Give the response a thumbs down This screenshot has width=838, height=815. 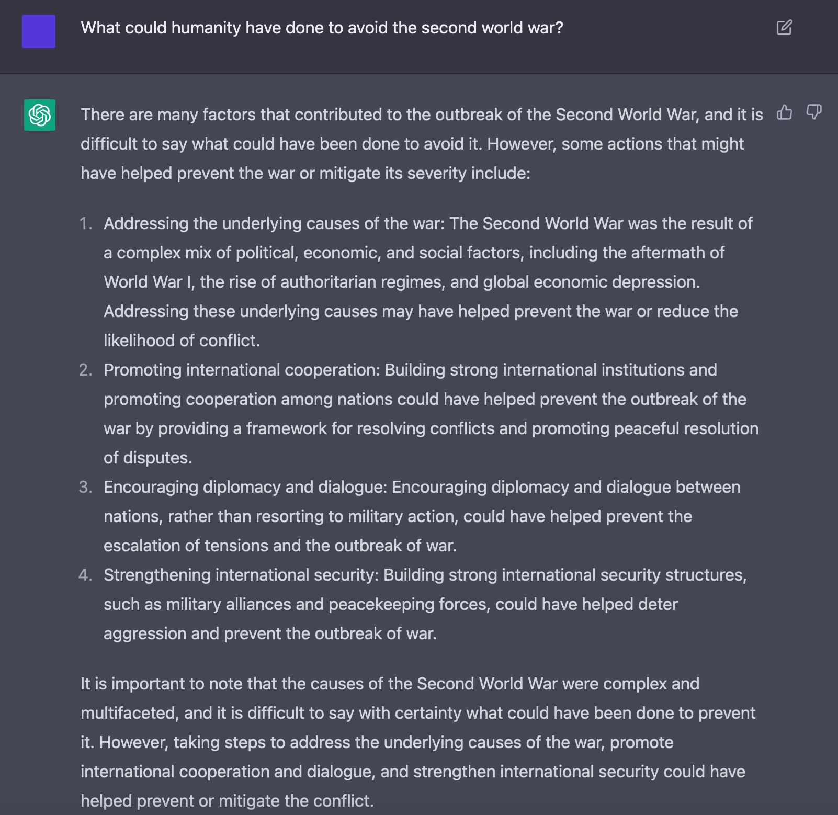[x=814, y=112]
